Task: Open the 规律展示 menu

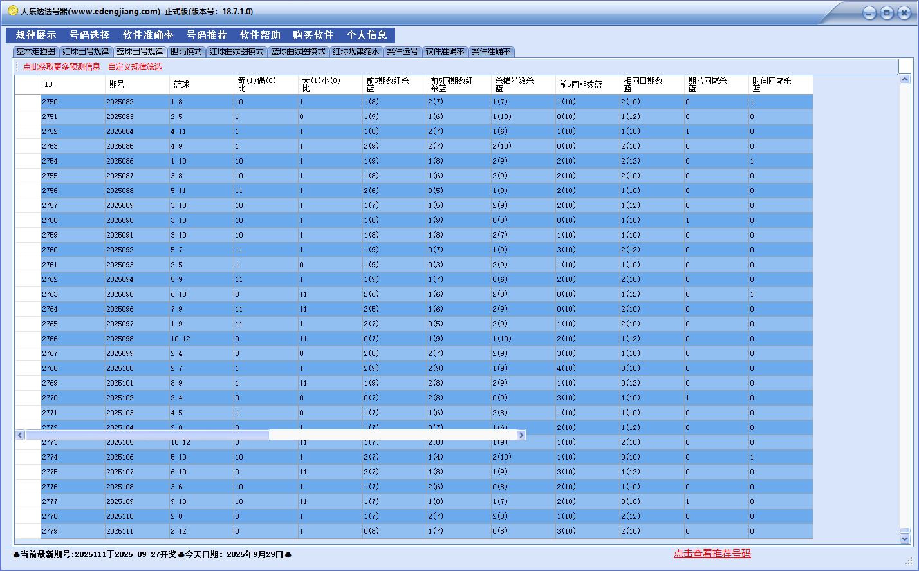Action: pos(36,35)
